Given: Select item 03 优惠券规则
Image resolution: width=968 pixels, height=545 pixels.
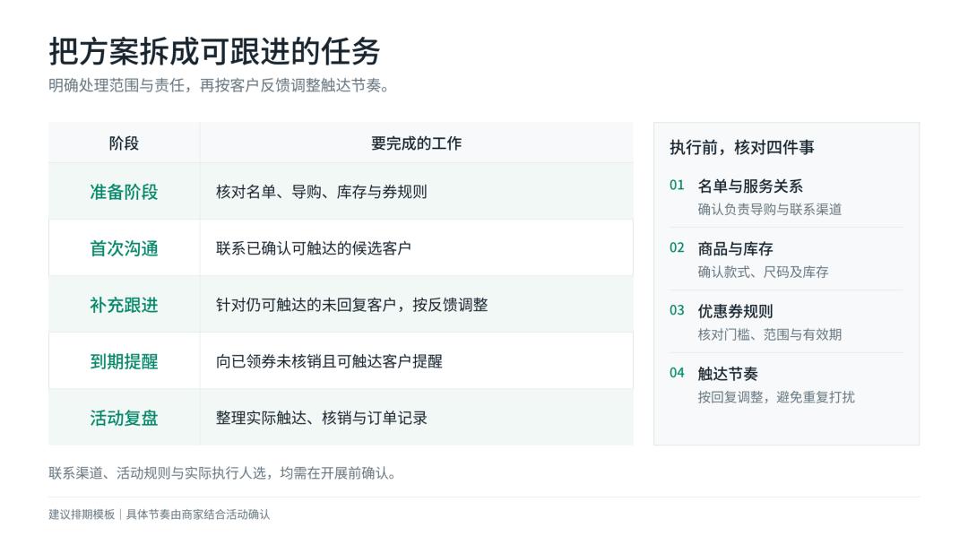Looking at the screenshot, I should (x=786, y=322).
